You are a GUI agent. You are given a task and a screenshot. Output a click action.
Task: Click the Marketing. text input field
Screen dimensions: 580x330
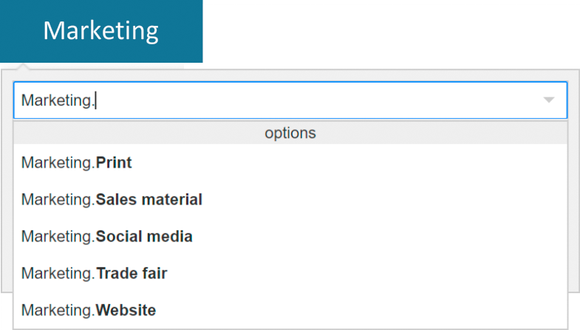tap(281, 100)
